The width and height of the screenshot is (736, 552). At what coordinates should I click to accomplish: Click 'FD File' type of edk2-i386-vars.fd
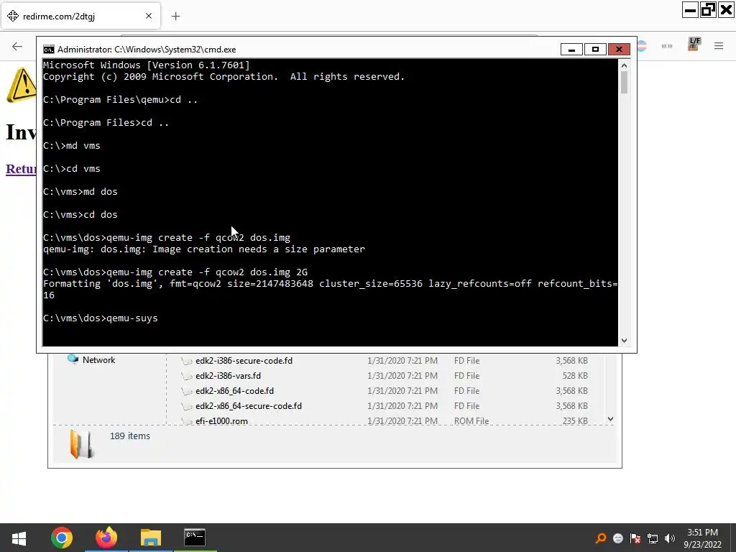pyautogui.click(x=466, y=376)
